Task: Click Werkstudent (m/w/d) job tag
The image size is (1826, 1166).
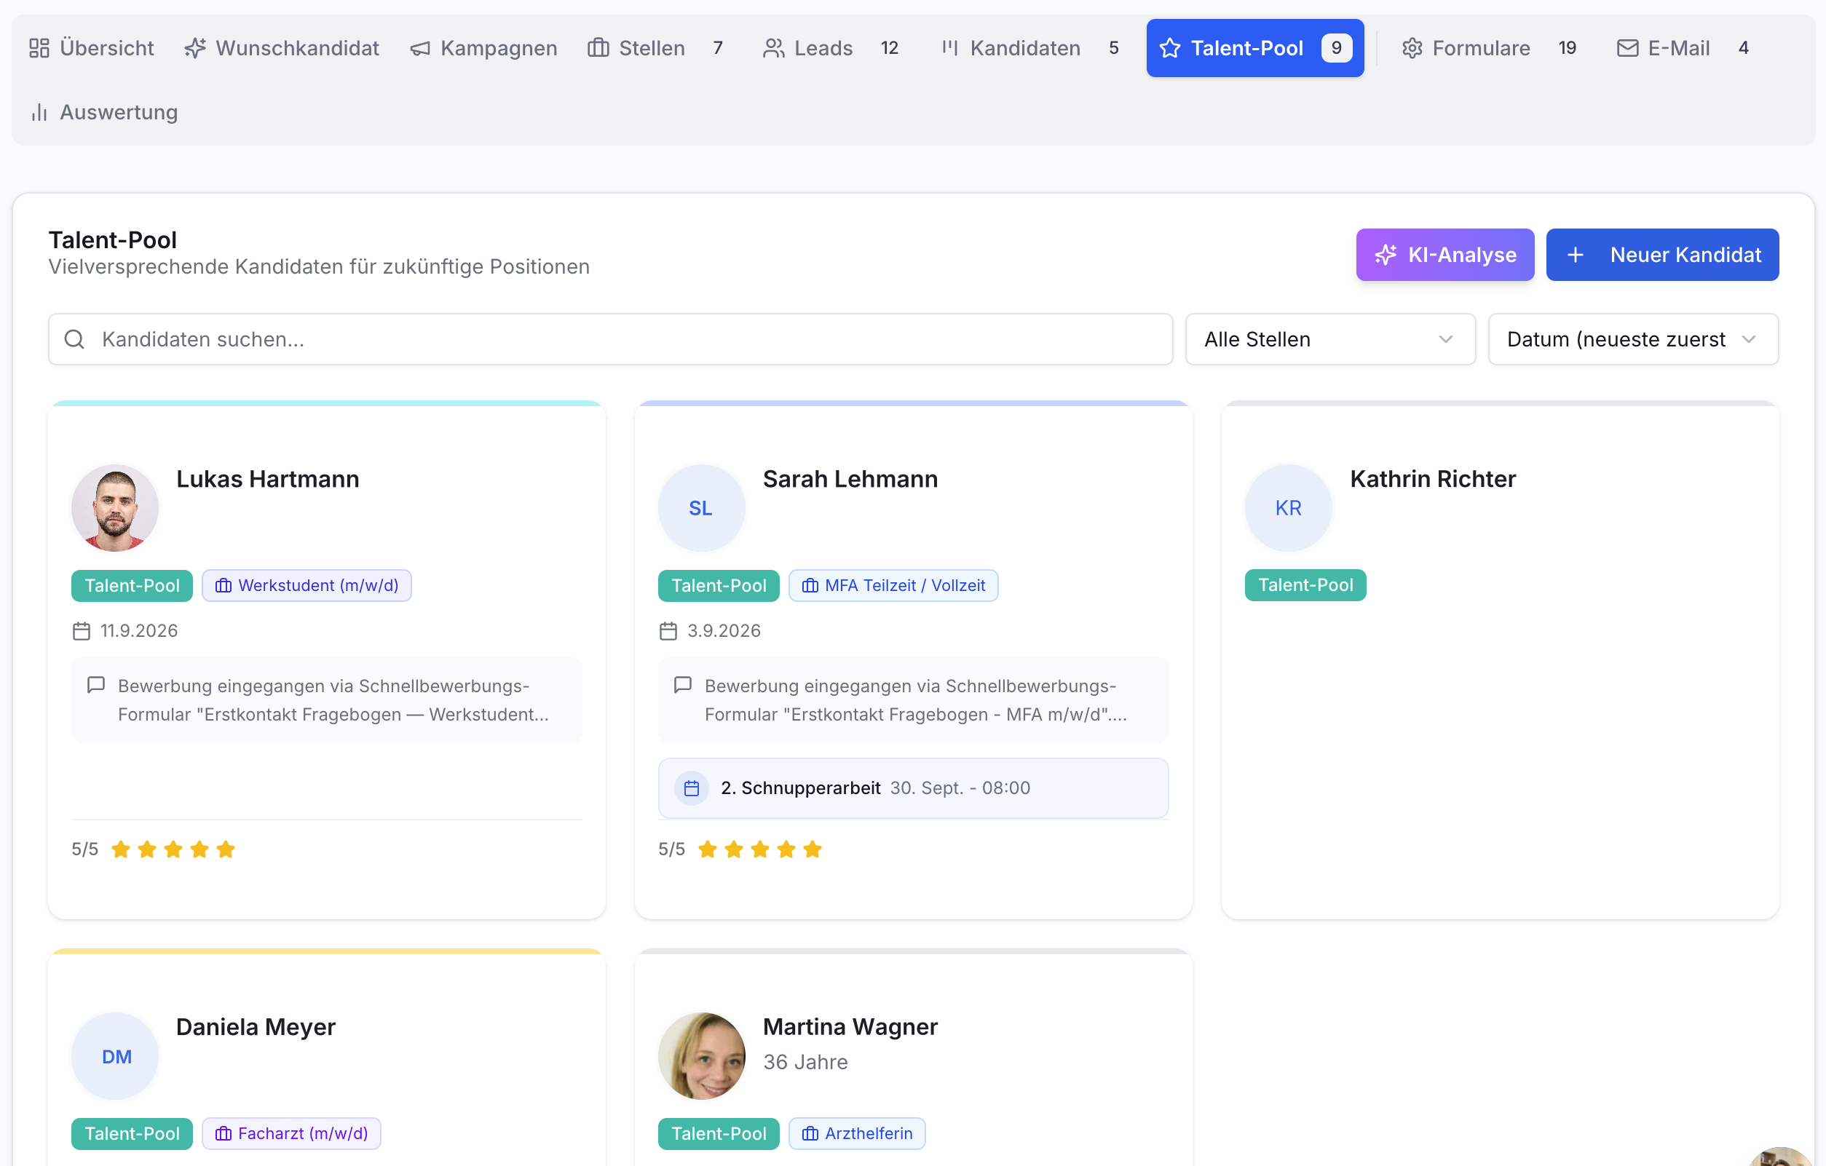Action: tap(307, 585)
